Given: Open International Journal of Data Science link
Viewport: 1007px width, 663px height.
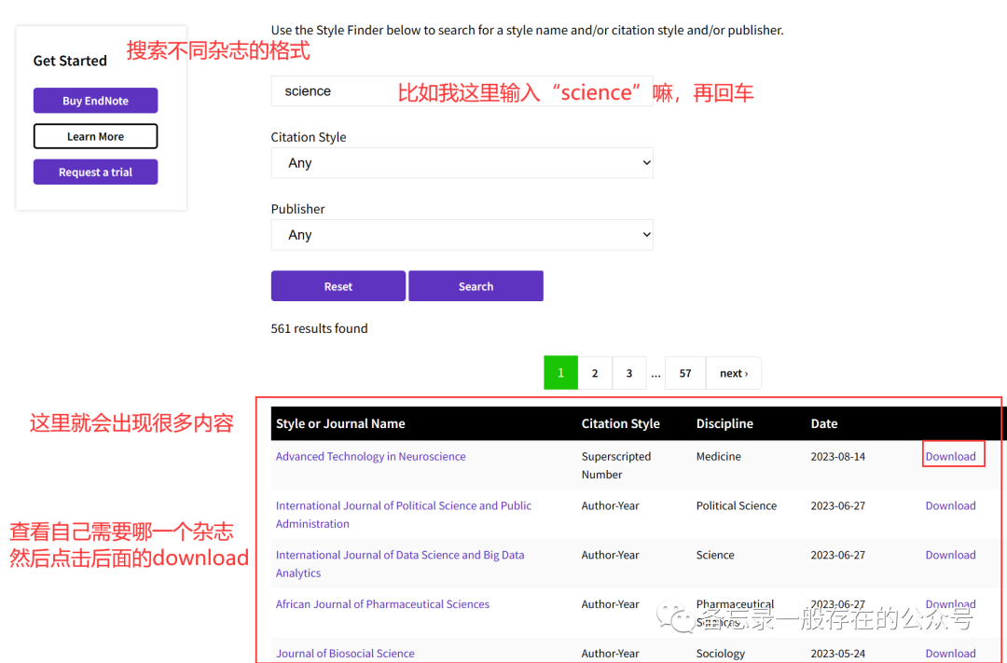Looking at the screenshot, I should (x=399, y=563).
